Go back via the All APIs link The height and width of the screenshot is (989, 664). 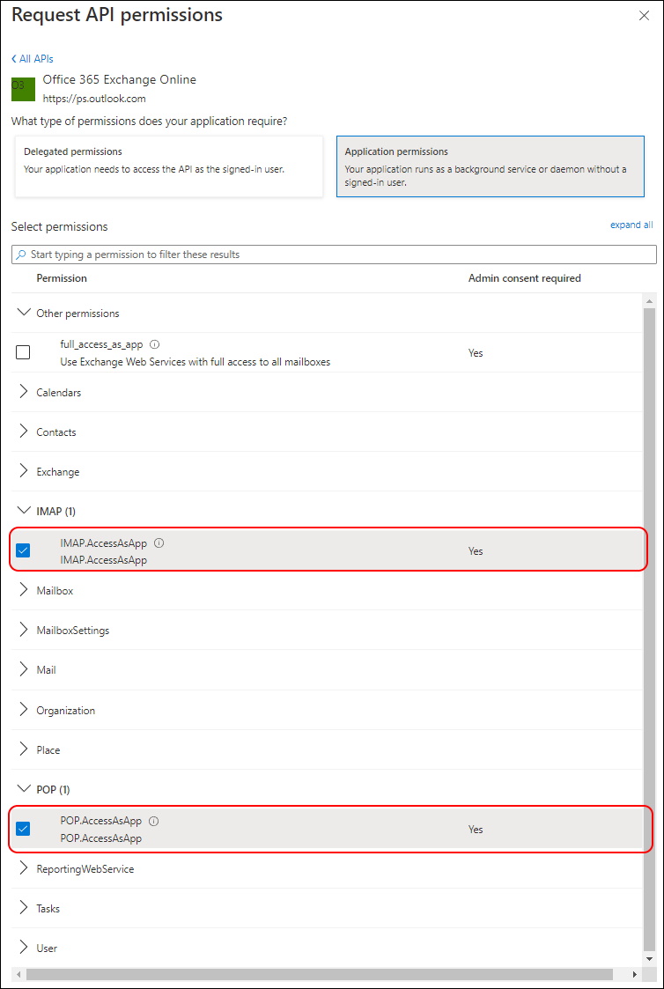[33, 59]
